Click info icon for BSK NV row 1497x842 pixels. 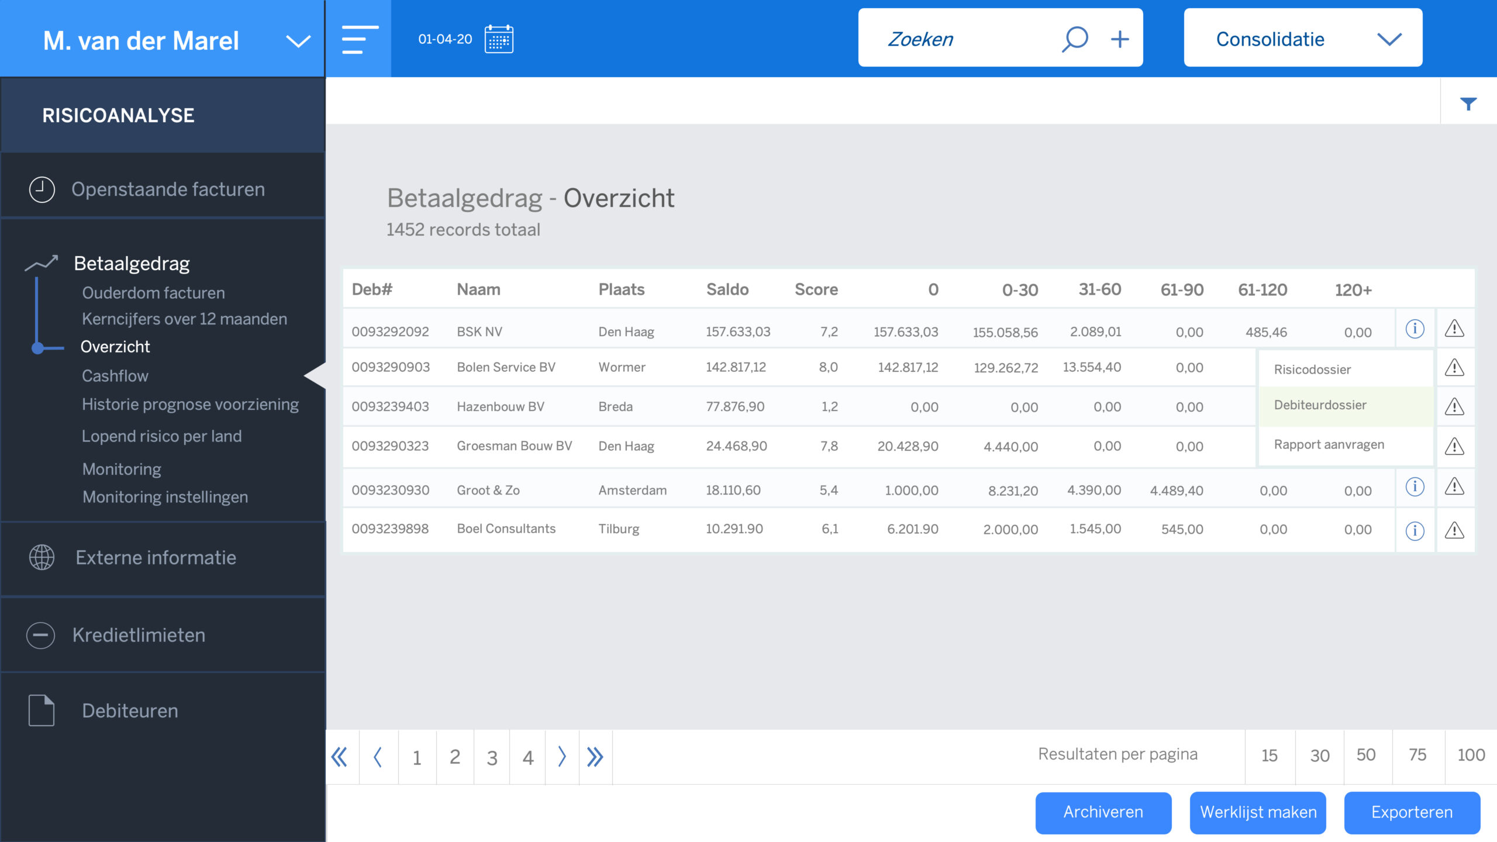point(1415,329)
